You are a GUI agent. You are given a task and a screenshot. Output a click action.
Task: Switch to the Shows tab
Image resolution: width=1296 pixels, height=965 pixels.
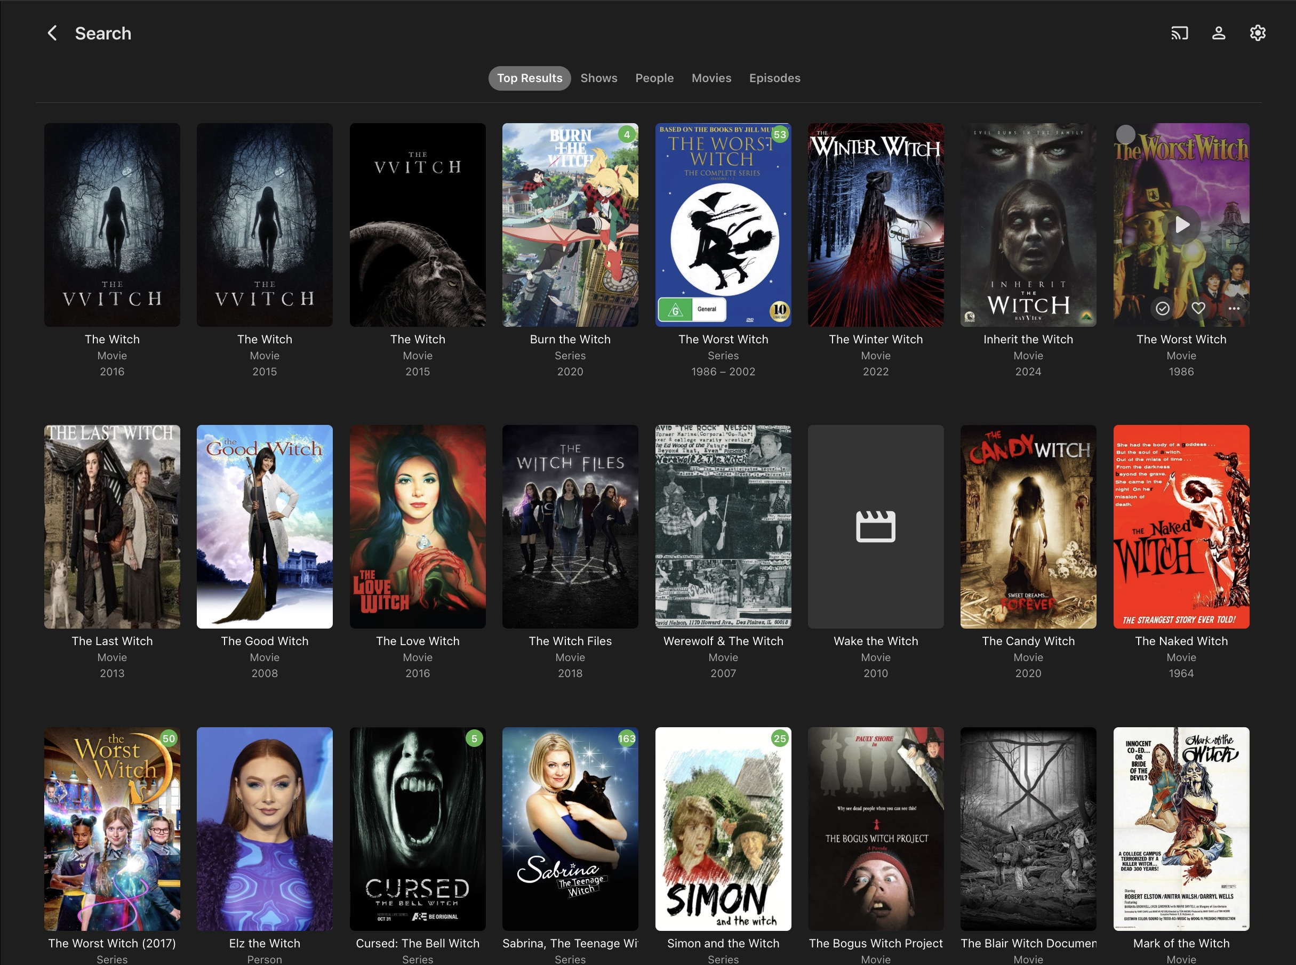tap(598, 78)
